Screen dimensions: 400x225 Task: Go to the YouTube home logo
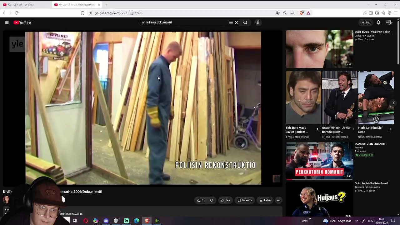click(23, 22)
